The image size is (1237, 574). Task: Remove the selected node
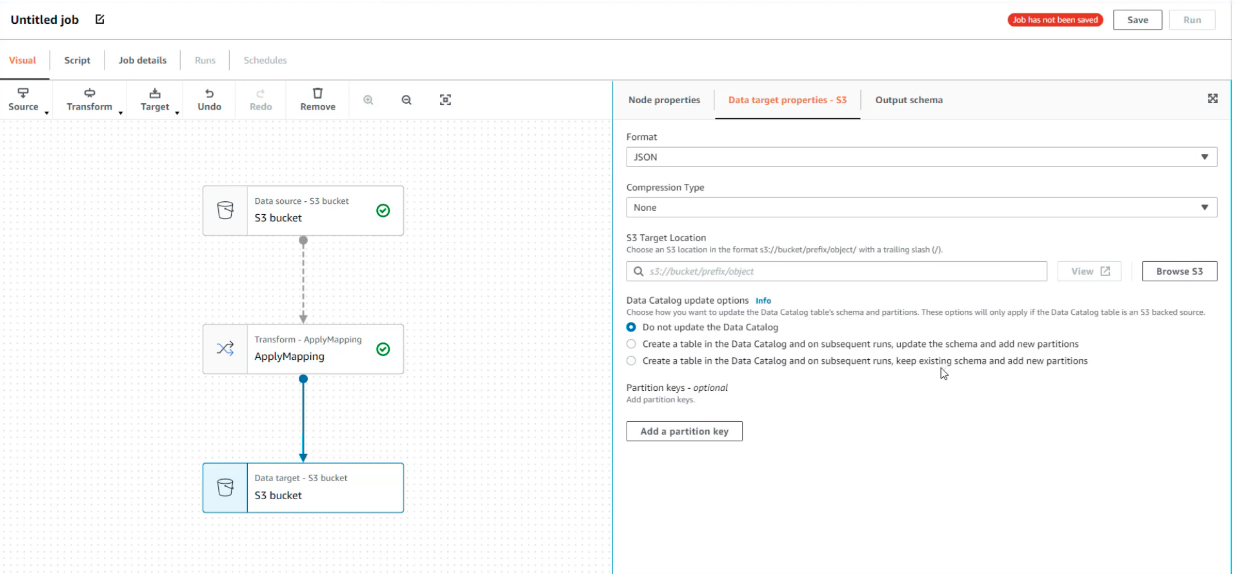coord(317,100)
